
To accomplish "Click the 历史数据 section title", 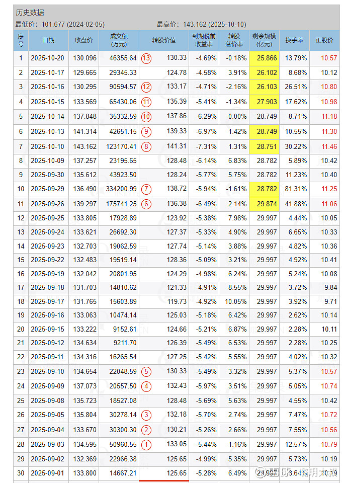I will click(x=30, y=13).
